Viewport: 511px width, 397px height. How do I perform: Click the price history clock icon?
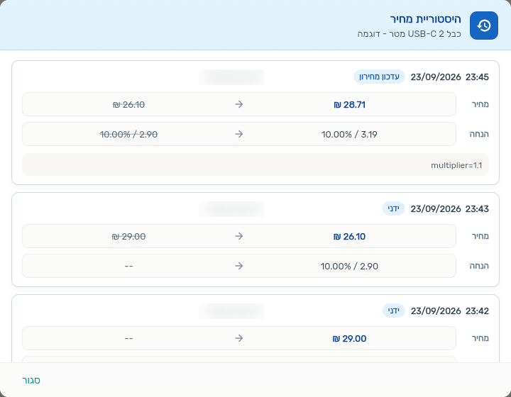(x=483, y=26)
